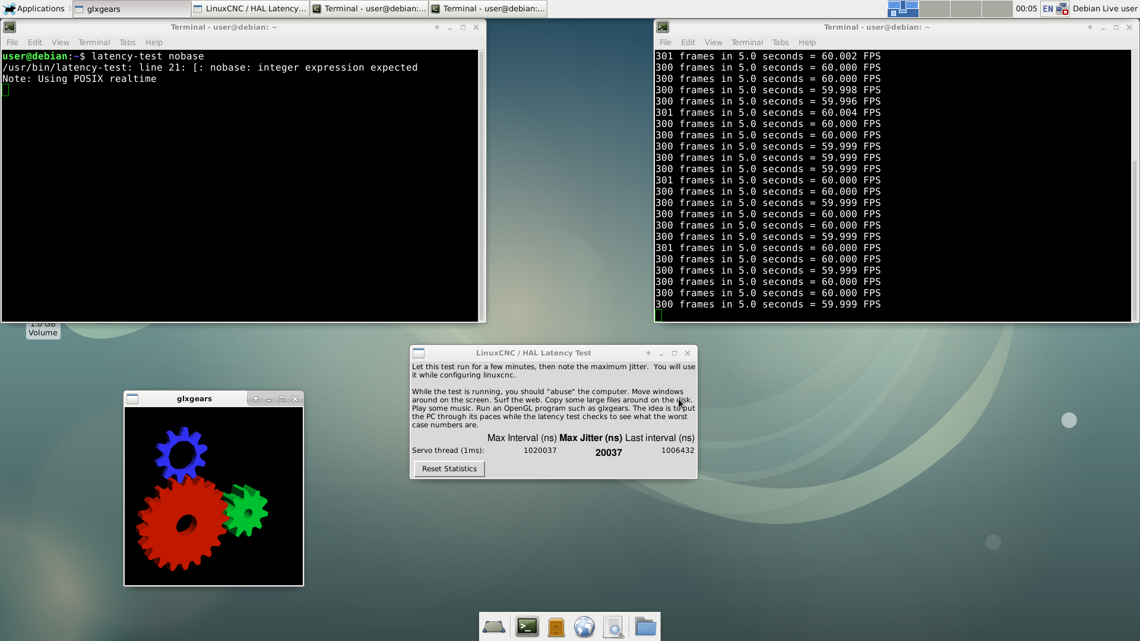Click the 00:05 panel clock
This screenshot has height=641, width=1140.
pyautogui.click(x=1026, y=8)
